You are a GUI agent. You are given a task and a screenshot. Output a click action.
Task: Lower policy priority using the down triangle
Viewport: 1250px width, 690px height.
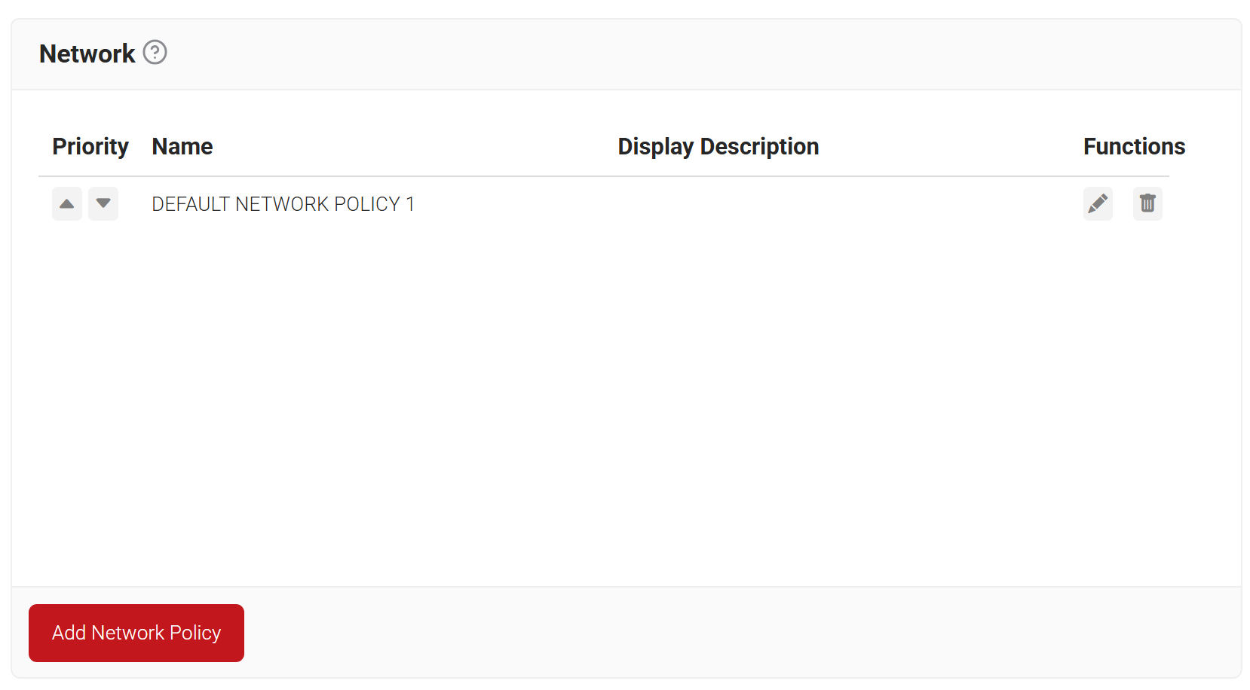(x=103, y=203)
